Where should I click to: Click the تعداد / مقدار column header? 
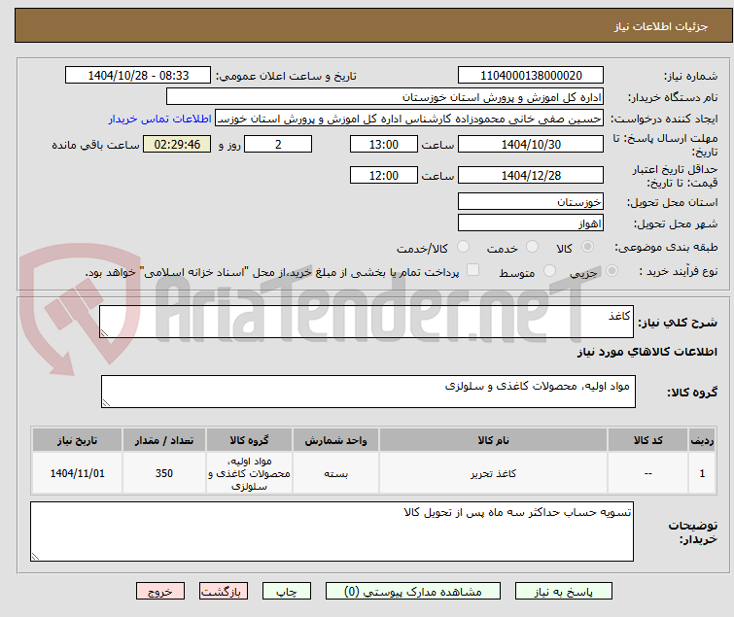(164, 440)
